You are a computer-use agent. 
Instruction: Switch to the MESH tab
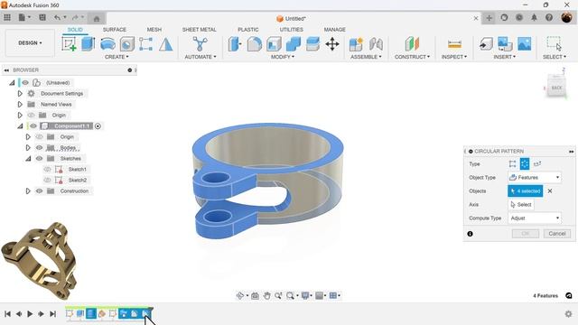154,30
